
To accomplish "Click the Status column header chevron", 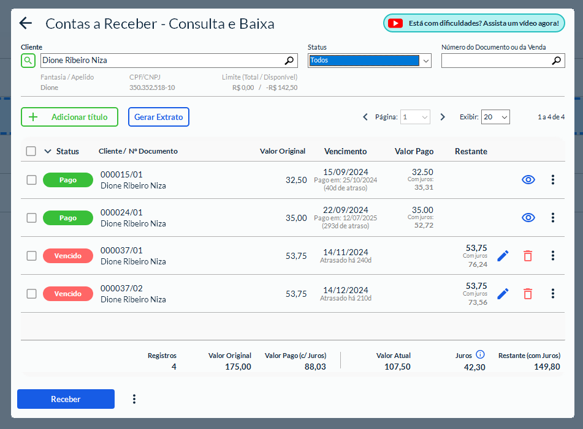I will (48, 151).
